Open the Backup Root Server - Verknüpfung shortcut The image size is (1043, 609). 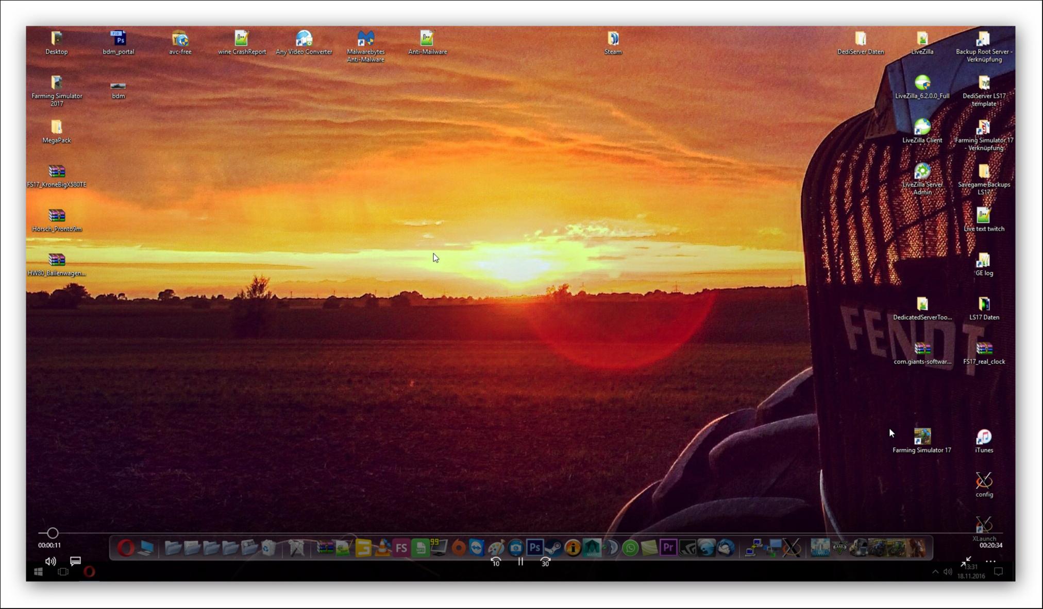(x=984, y=46)
